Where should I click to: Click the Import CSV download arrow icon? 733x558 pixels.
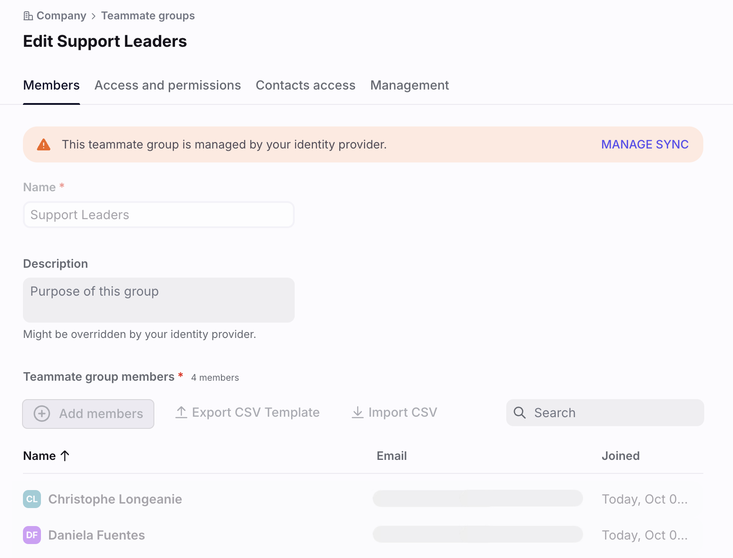click(358, 412)
